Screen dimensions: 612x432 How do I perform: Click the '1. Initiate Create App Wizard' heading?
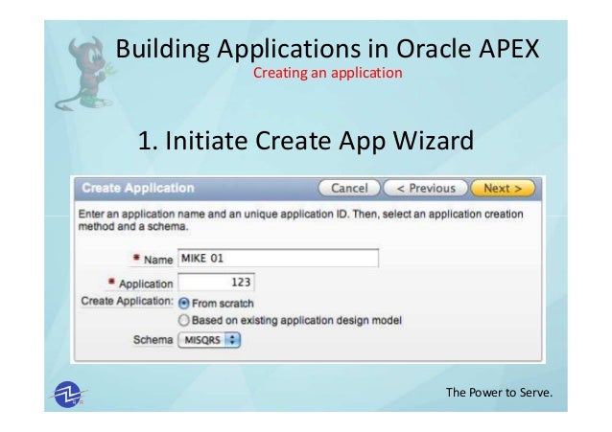tap(306, 141)
